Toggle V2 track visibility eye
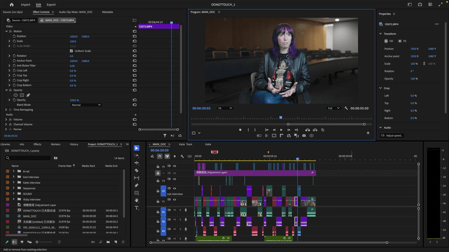449x252 pixels. click(175, 188)
